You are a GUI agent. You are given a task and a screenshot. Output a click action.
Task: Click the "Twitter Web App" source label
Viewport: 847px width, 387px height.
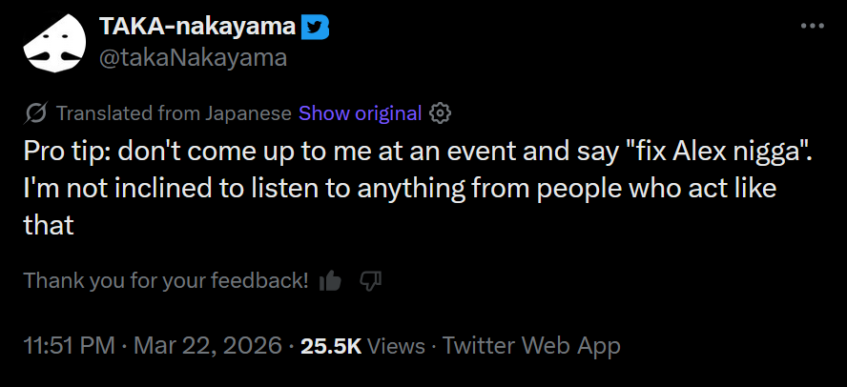pos(531,345)
